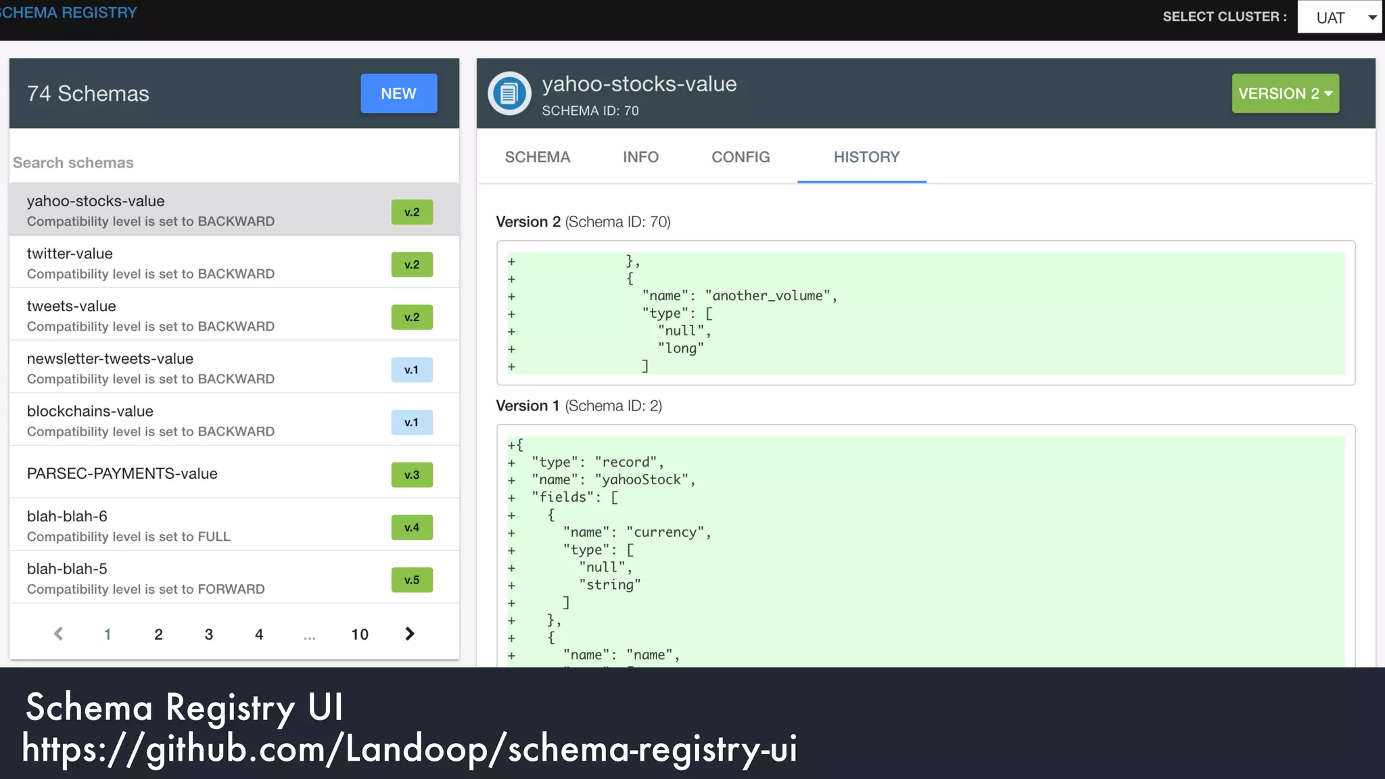Screen dimensions: 1385x779
Task: Select the yahoo-stocks-value schema row
Action: tap(234, 209)
